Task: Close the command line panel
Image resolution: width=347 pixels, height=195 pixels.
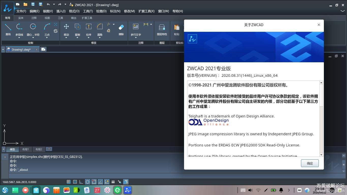Action: coord(5,157)
